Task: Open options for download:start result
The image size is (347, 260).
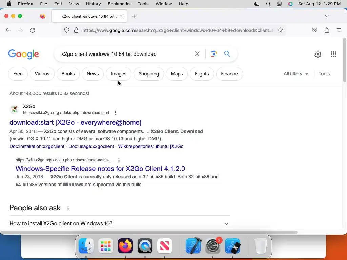Action: [115, 113]
